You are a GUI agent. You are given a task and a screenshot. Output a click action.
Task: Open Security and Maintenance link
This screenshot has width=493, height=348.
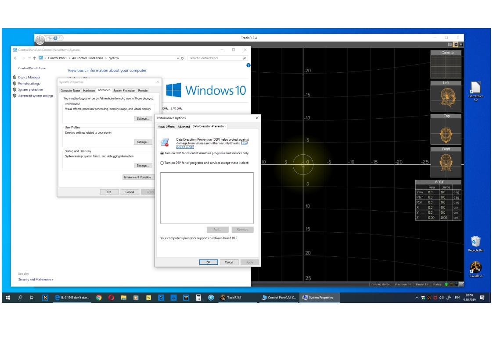coord(36,280)
